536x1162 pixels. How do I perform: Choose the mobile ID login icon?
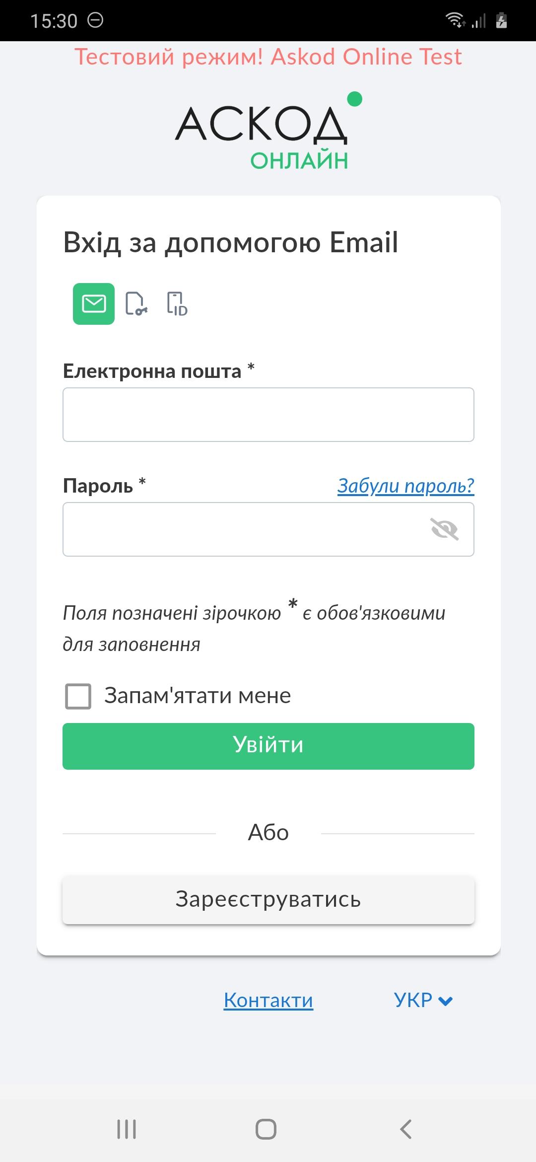[177, 304]
